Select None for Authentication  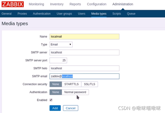(x=56, y=92)
